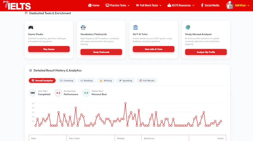Image resolution: width=253 pixels, height=141 pixels.
Task: Click the Study Flashcards button
Action: point(101,52)
